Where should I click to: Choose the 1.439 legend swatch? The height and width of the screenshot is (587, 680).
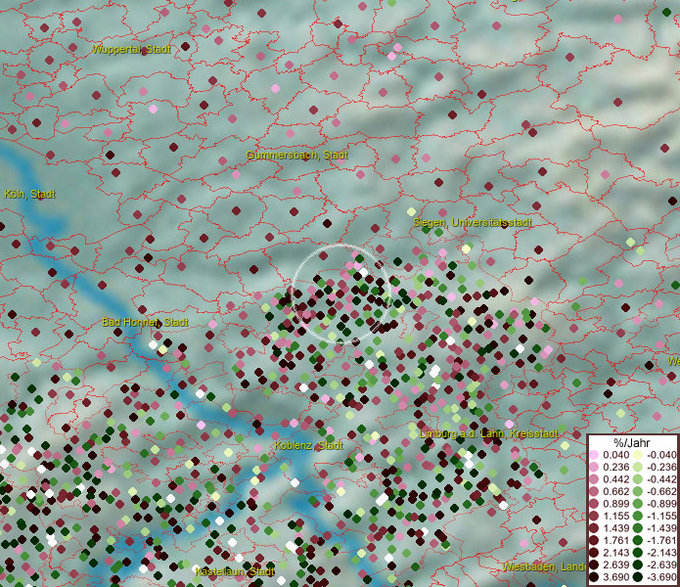pyautogui.click(x=594, y=528)
